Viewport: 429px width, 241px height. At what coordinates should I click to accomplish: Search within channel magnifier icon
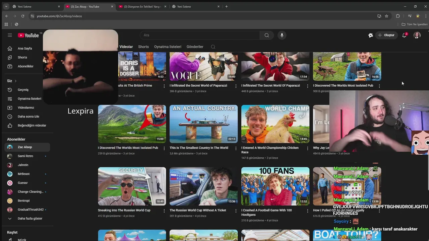[x=213, y=47]
